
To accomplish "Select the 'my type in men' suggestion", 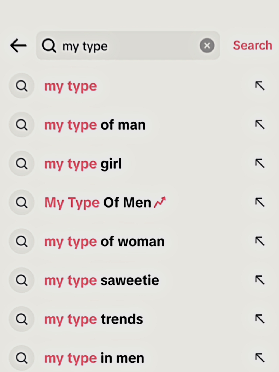I will tap(94, 358).
